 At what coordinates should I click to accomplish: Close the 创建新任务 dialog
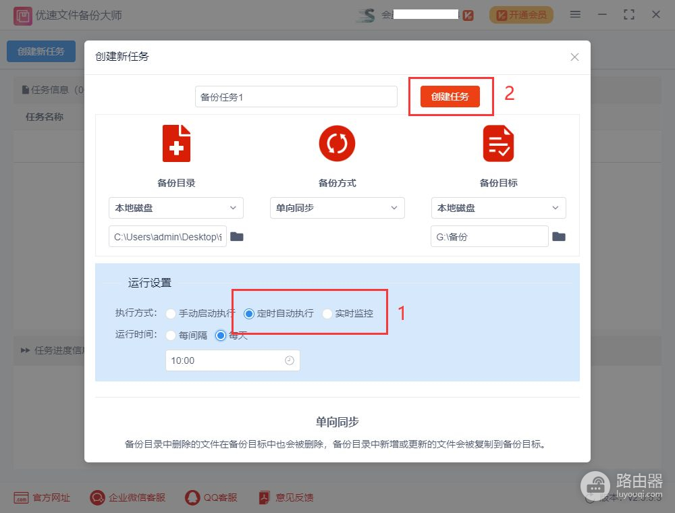[x=574, y=57]
